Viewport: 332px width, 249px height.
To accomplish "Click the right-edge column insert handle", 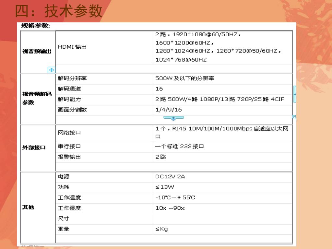I will click(x=295, y=94).
